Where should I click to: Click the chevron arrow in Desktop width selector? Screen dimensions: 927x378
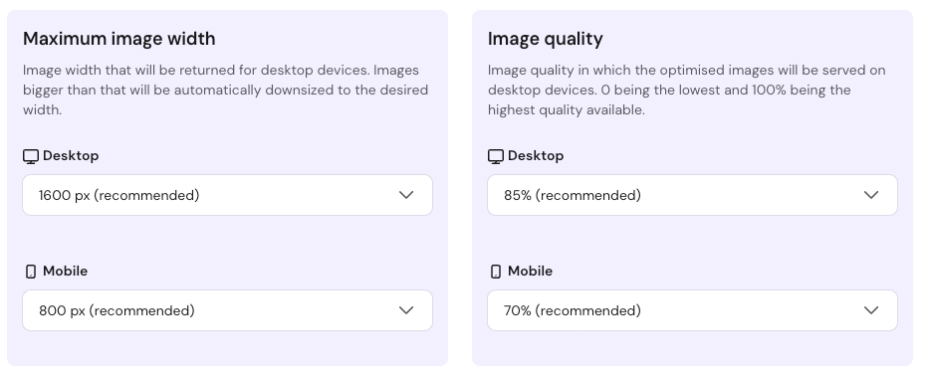tap(406, 195)
